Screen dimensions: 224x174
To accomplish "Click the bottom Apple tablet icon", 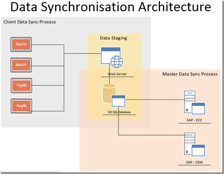I will click(21, 106).
